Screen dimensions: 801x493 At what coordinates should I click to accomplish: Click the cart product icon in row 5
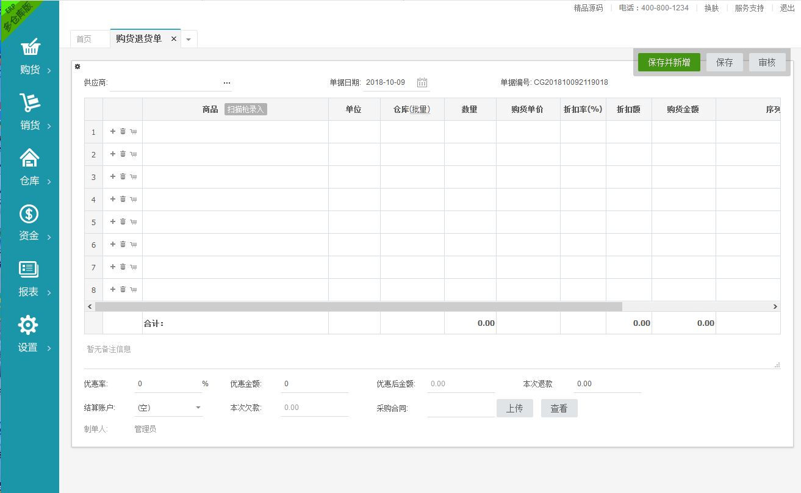click(x=134, y=222)
